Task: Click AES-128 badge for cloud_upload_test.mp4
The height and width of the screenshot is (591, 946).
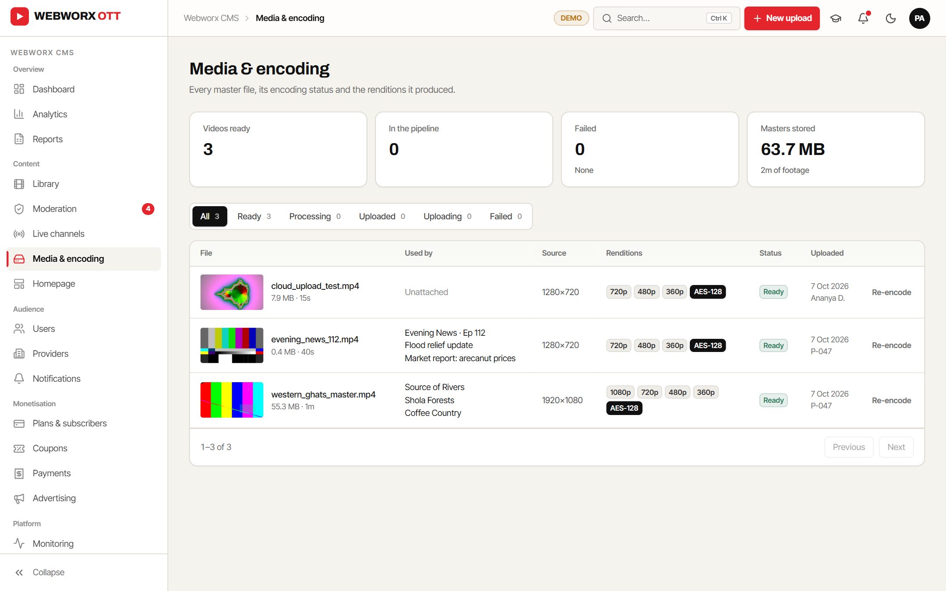Action: pos(708,292)
